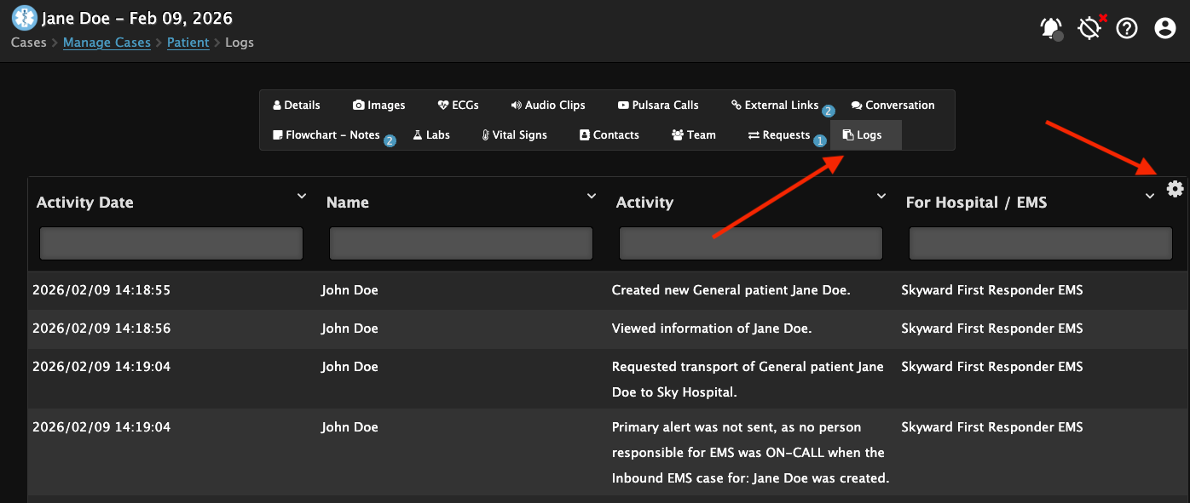
Task: Expand the Name column dropdown chevron
Action: click(x=592, y=197)
